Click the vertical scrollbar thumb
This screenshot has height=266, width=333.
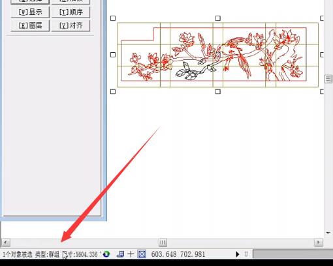click(x=328, y=79)
